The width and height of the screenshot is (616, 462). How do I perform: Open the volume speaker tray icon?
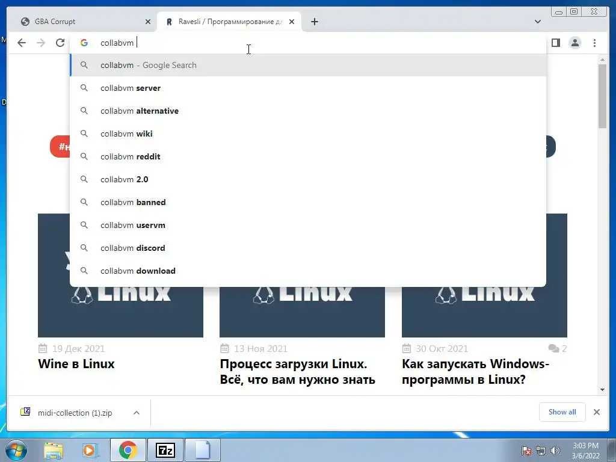point(555,451)
